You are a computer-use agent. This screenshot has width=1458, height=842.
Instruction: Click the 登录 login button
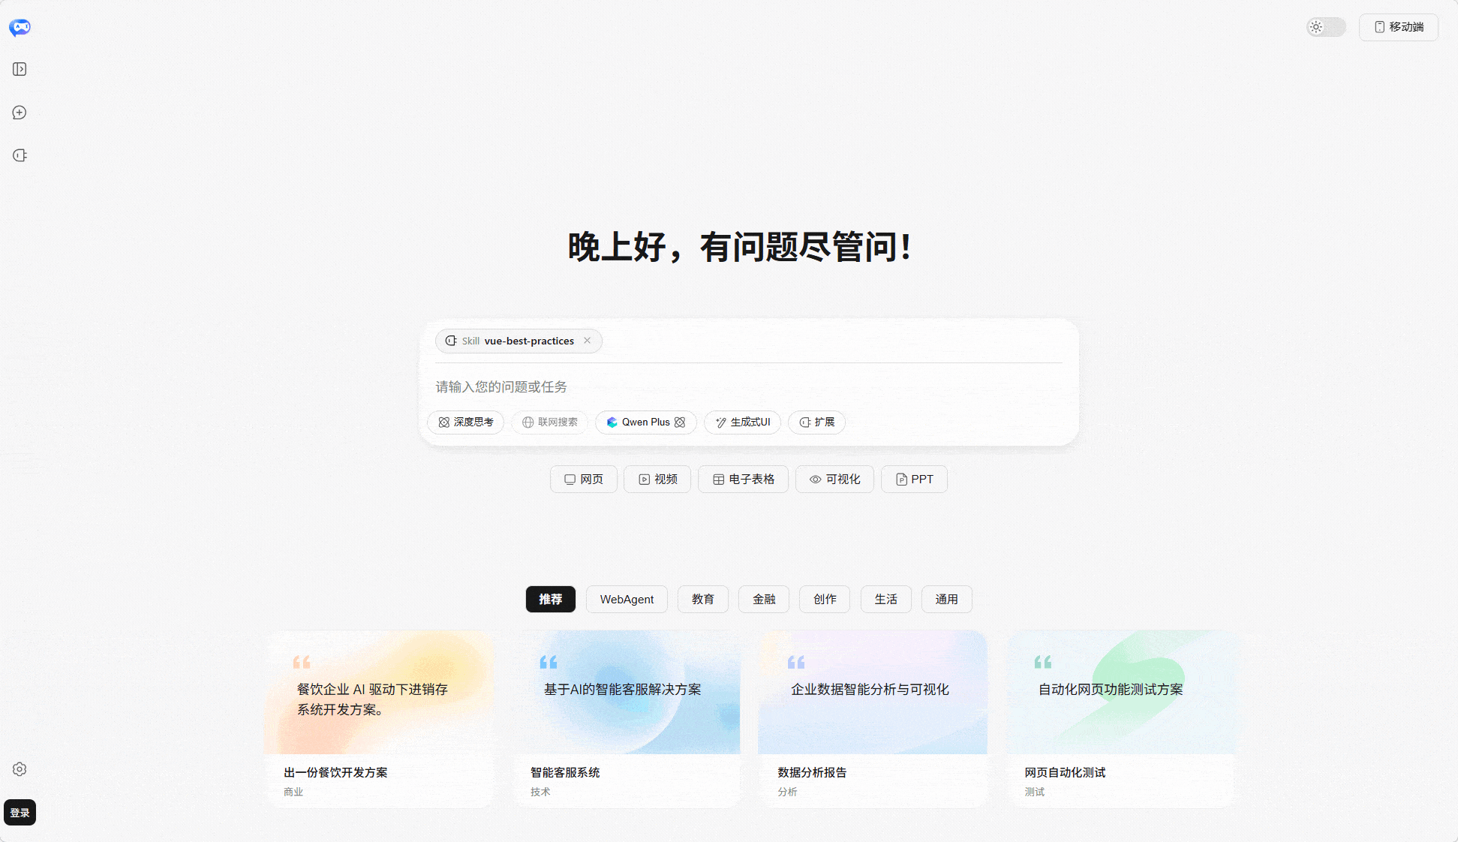[x=20, y=813]
